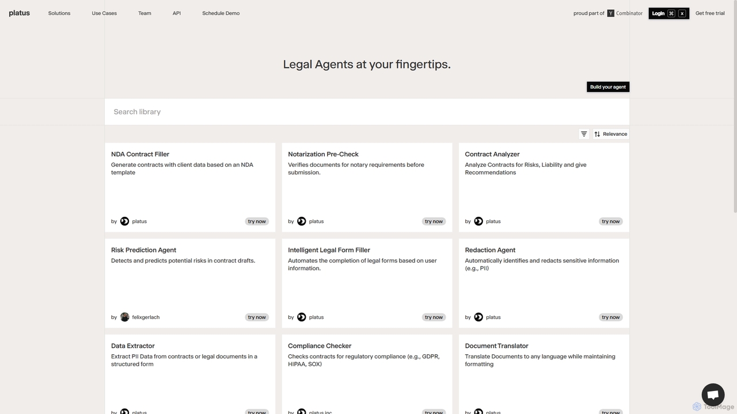
Task: Open the Use Cases menu
Action: click(104, 13)
